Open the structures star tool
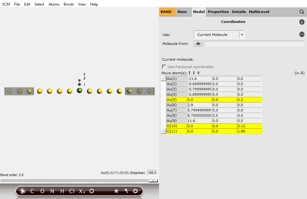 point(116,191)
